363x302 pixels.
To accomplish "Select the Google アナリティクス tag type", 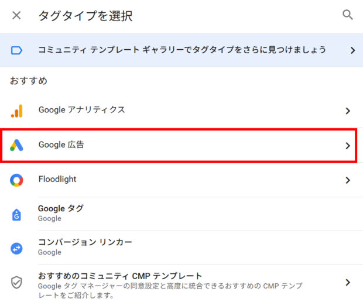I will (82, 110).
